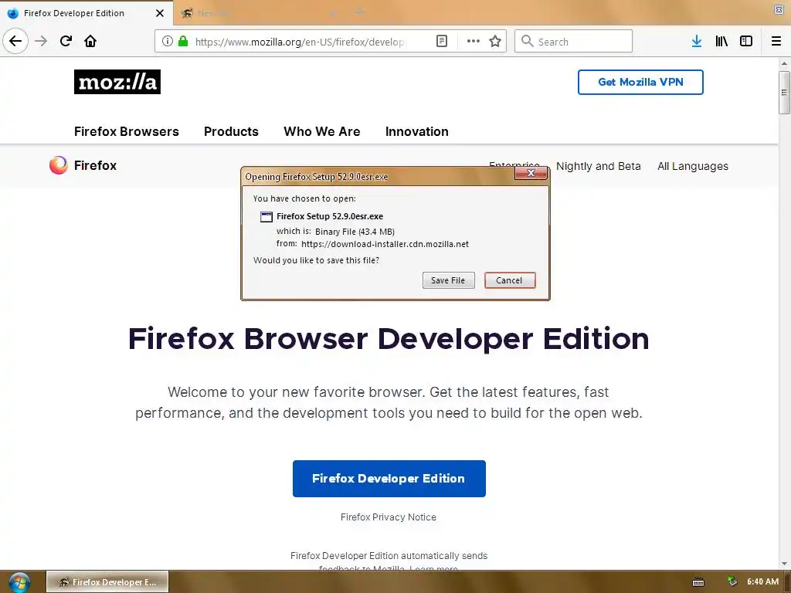Viewport: 791px width, 593px height.
Task: Click the page vertical scrollbar thumb
Action: pos(784,93)
